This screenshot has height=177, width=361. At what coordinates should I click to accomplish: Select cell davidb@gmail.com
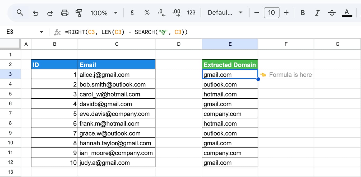click(117, 104)
